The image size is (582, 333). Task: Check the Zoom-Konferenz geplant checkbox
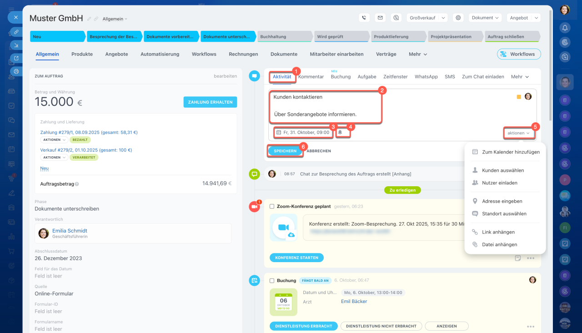pyautogui.click(x=272, y=206)
